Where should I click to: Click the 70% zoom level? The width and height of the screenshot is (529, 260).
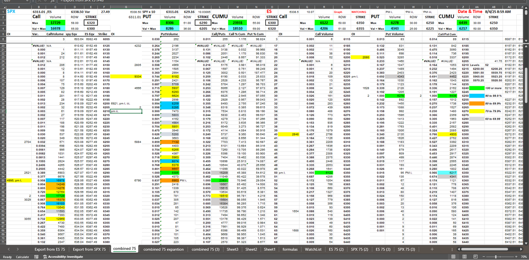point(524,256)
